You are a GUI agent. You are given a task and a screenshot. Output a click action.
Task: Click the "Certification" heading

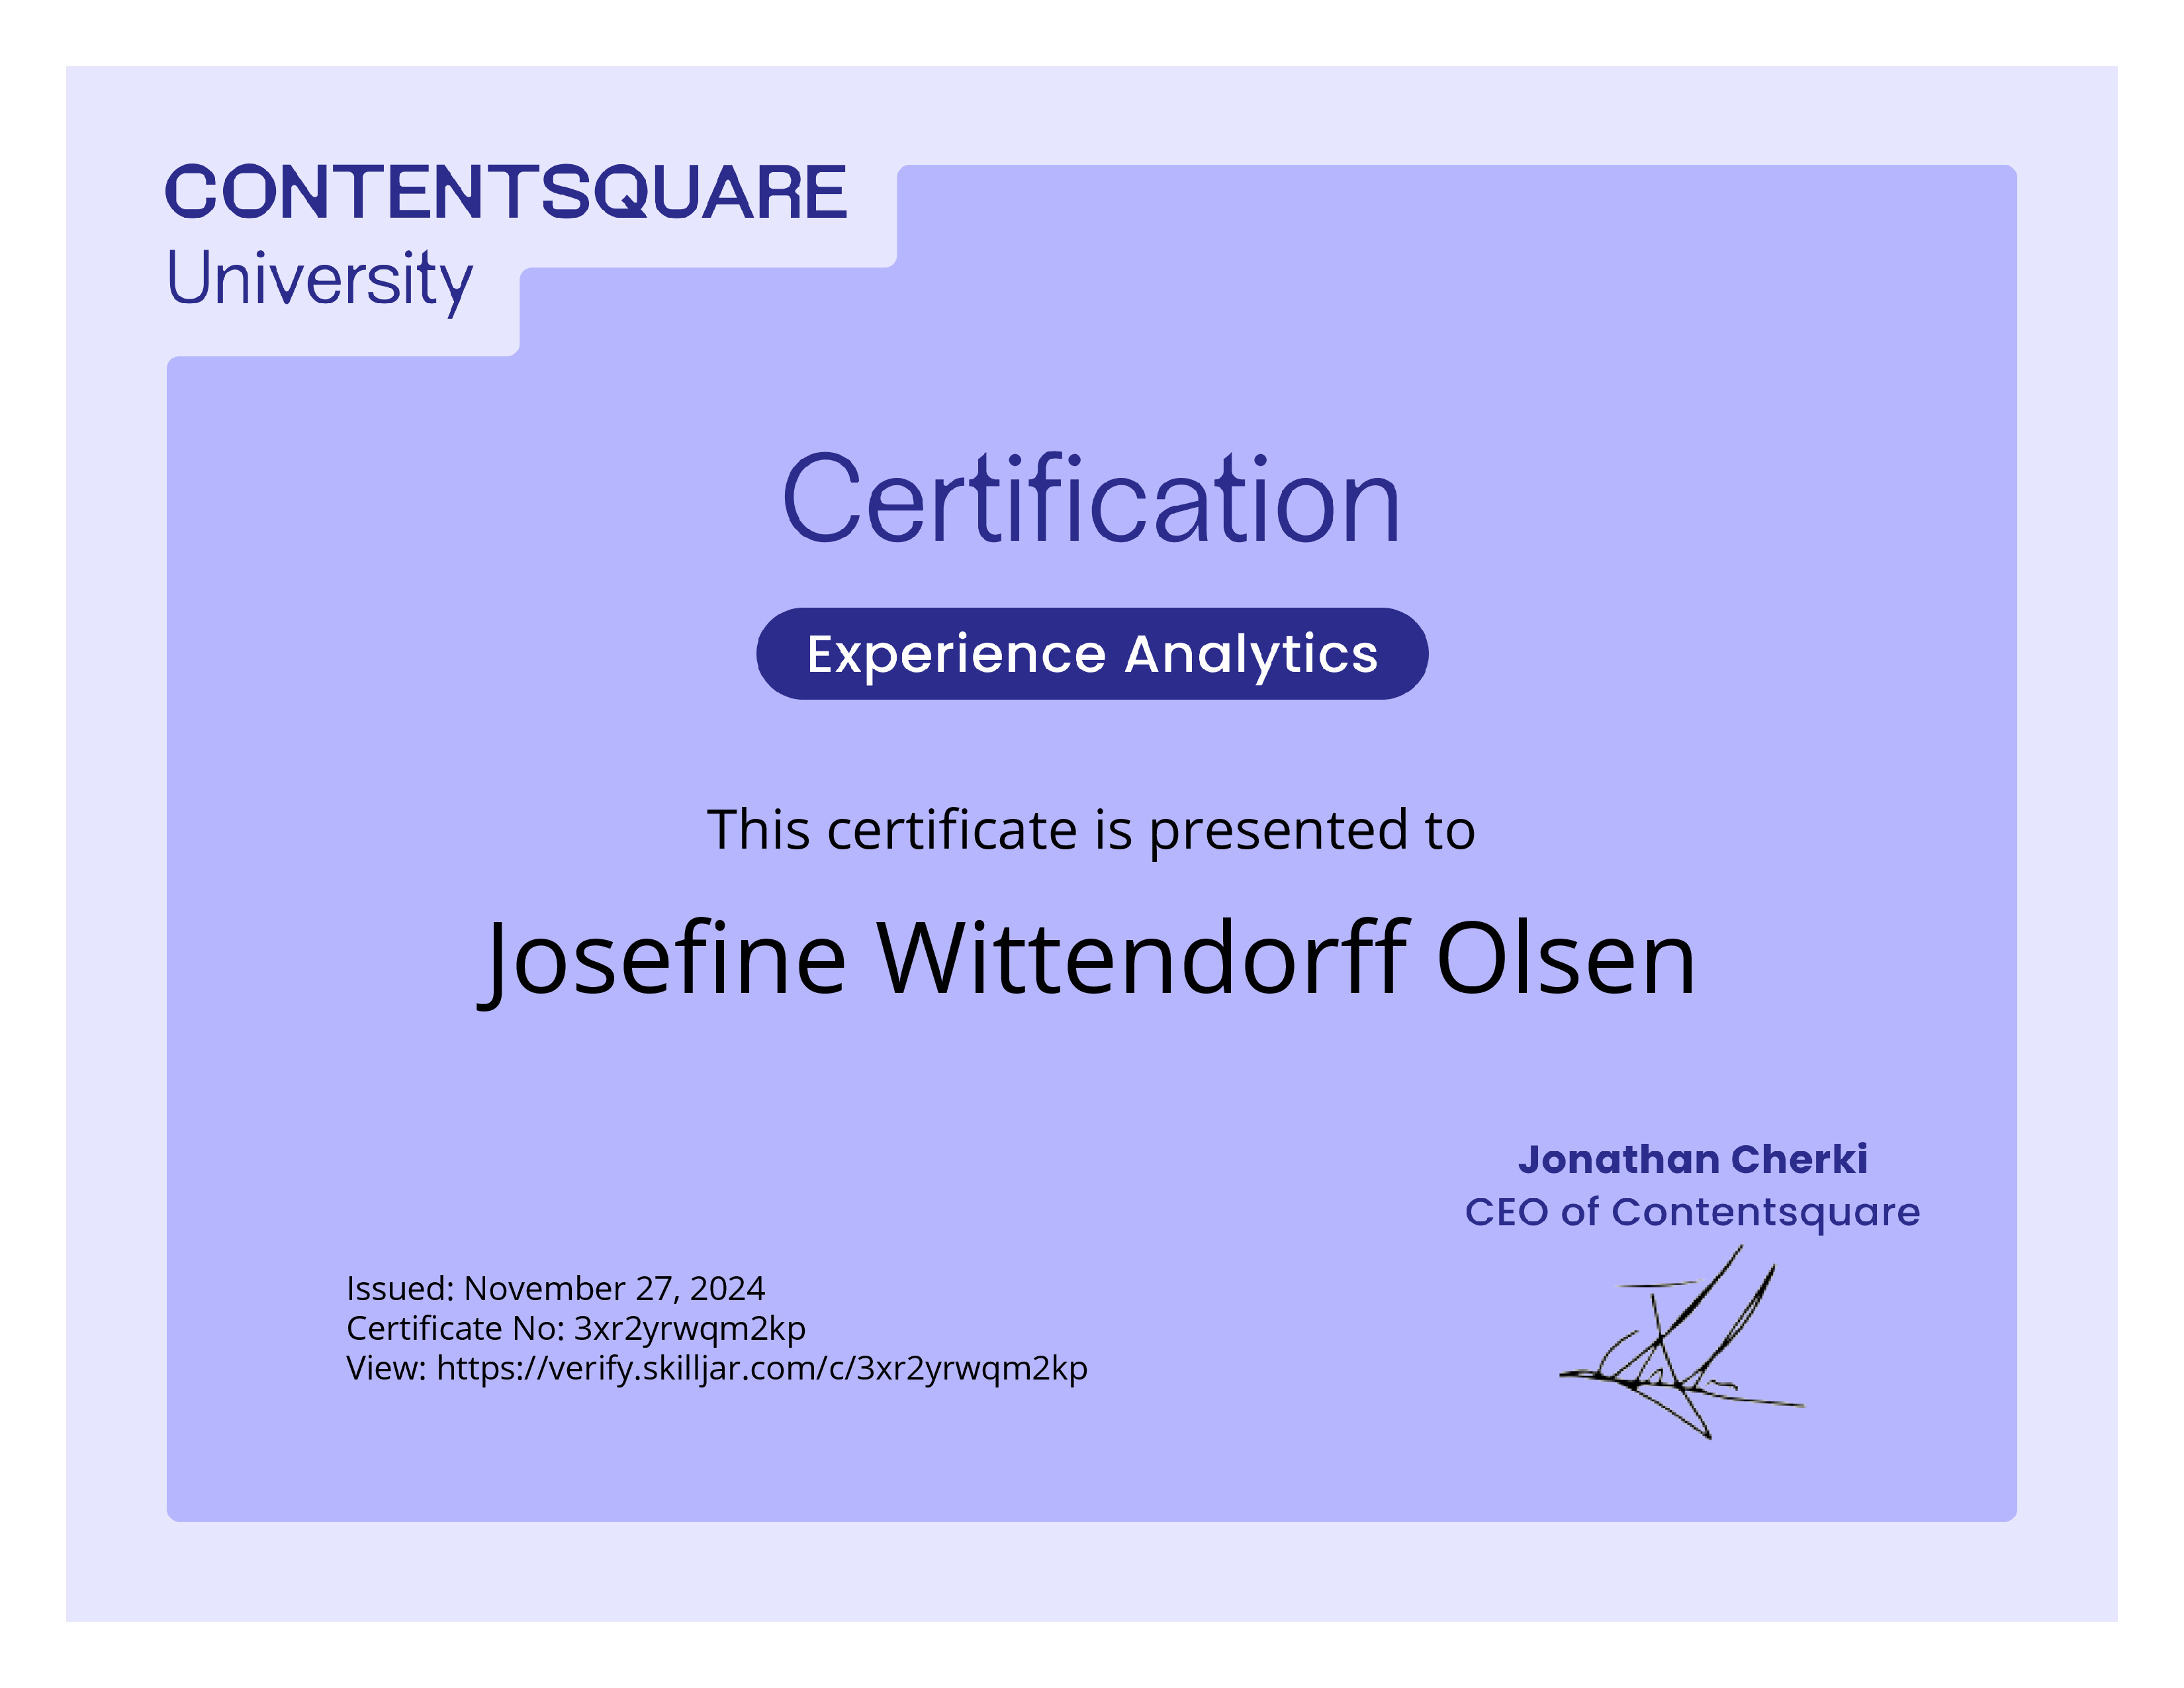tap(1091, 498)
